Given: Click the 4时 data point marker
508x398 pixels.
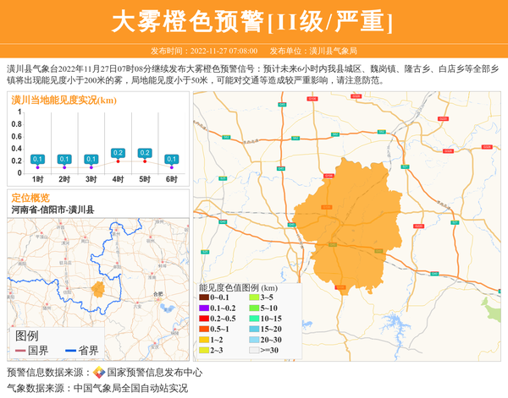Looking at the screenshot, I should click(x=119, y=161).
